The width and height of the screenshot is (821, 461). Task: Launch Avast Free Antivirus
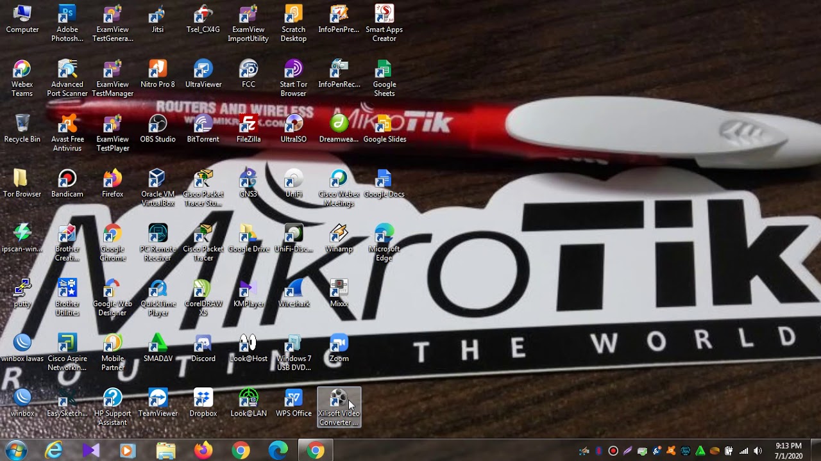click(x=67, y=133)
